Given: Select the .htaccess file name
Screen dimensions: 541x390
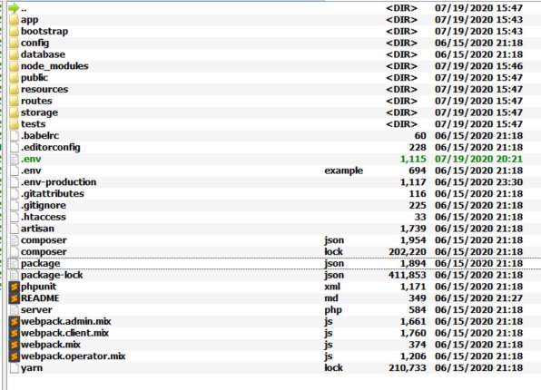Looking at the screenshot, I should 44,217.
